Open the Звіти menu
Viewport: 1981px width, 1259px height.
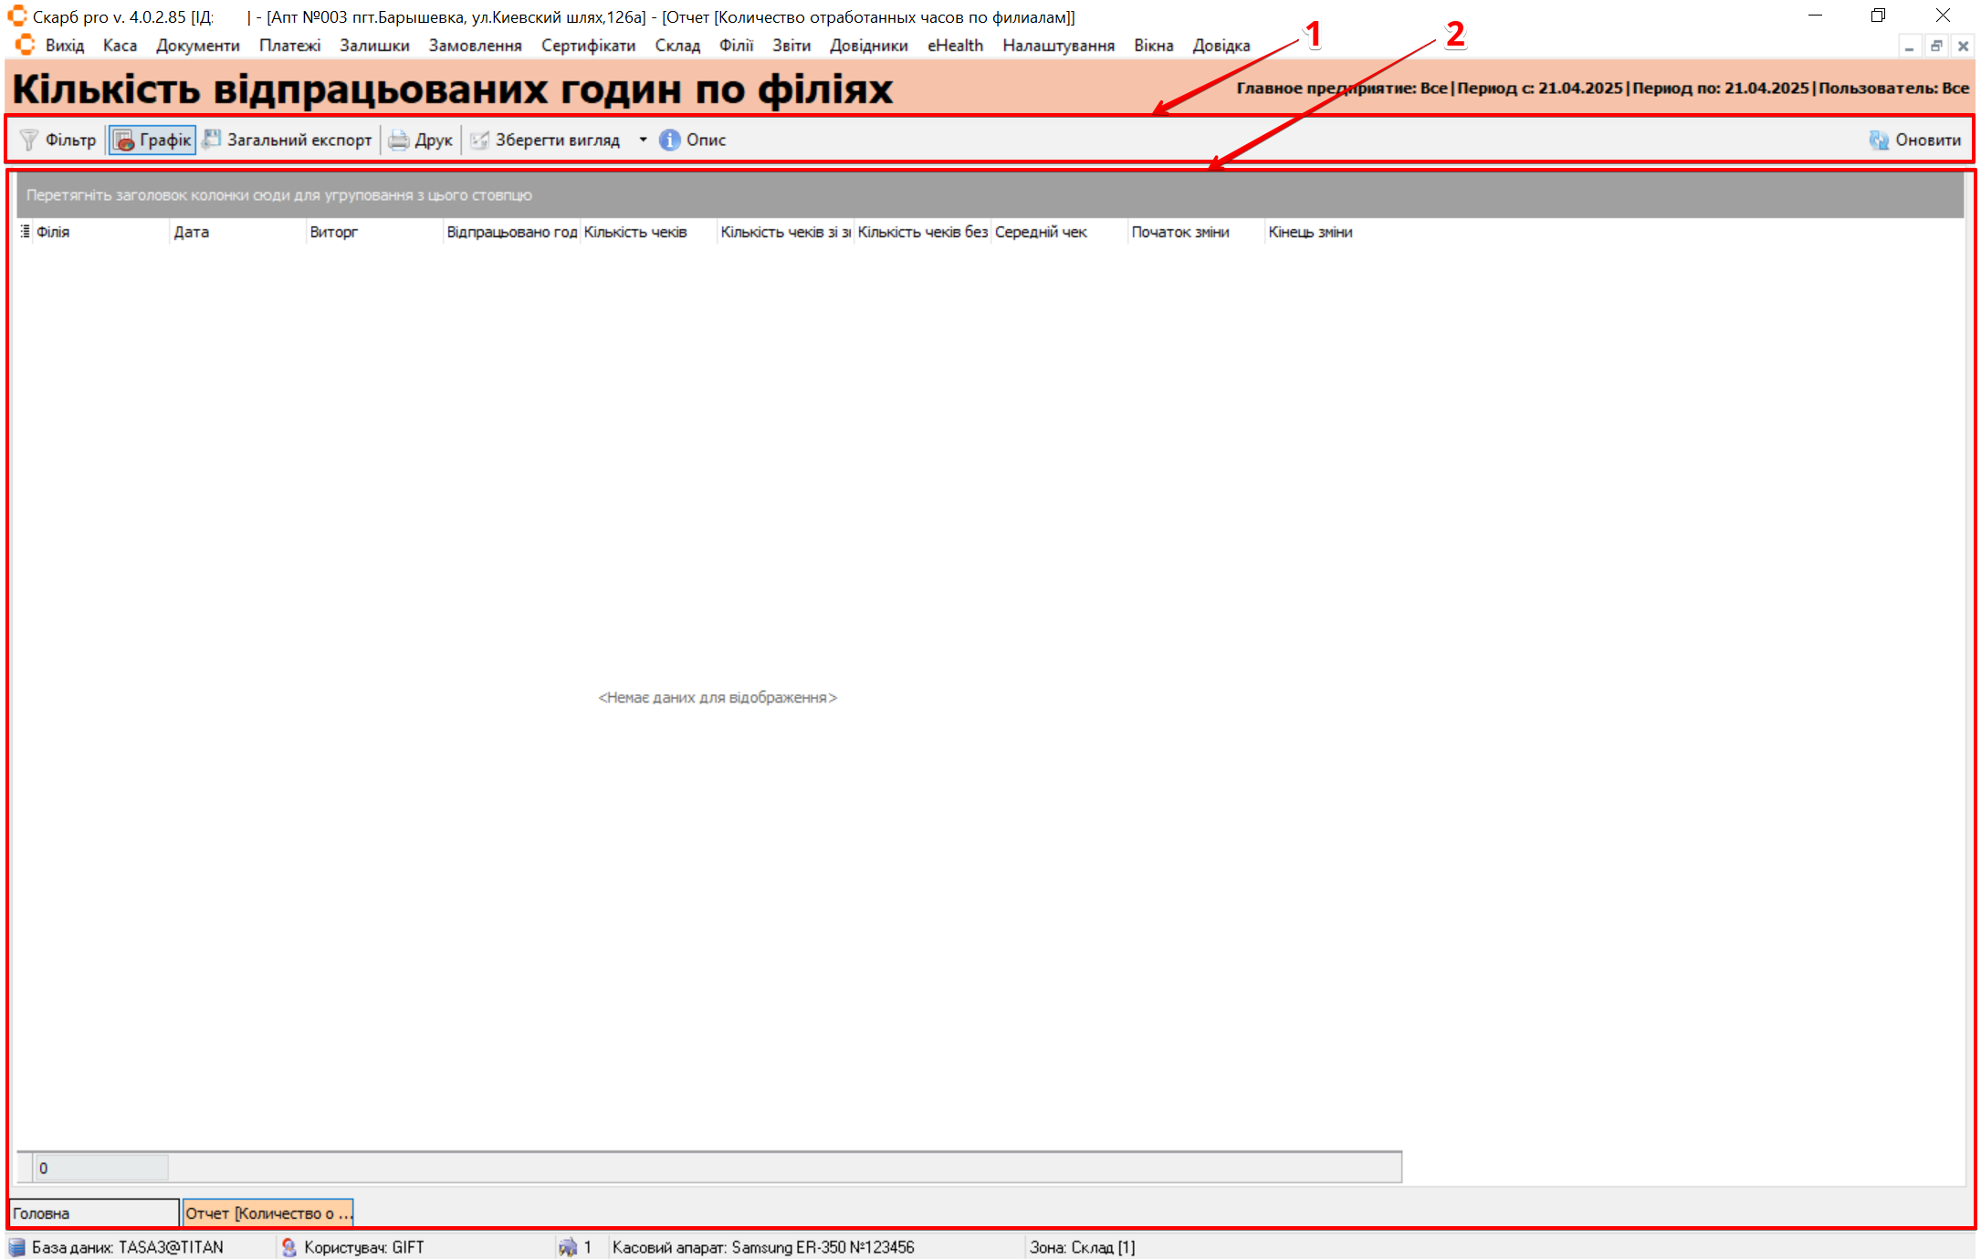[x=791, y=46]
